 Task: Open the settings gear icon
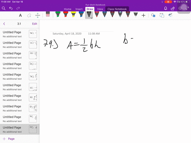pyautogui.click(x=180, y=8)
